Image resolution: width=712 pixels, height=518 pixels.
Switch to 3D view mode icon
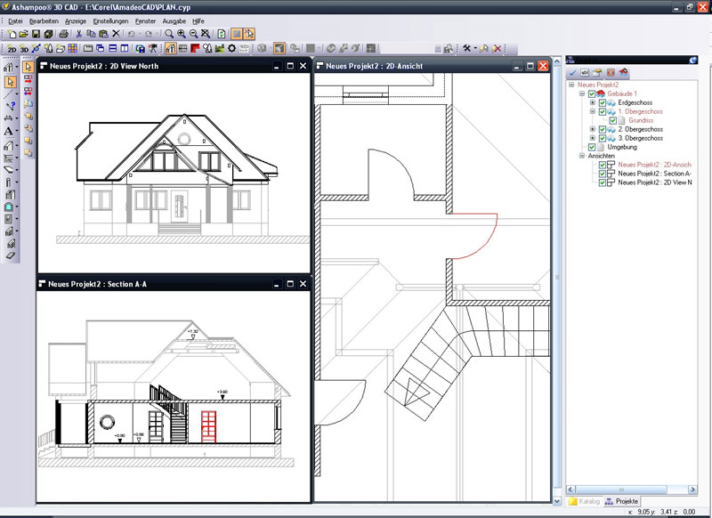(26, 47)
